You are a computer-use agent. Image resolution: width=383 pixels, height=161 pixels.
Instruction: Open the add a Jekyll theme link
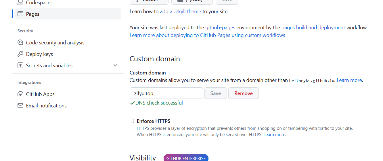point(181,12)
